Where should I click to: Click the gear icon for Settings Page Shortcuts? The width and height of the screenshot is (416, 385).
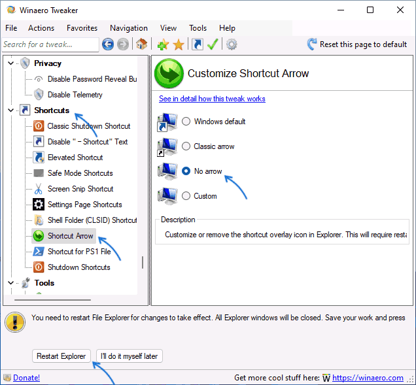pyautogui.click(x=39, y=205)
